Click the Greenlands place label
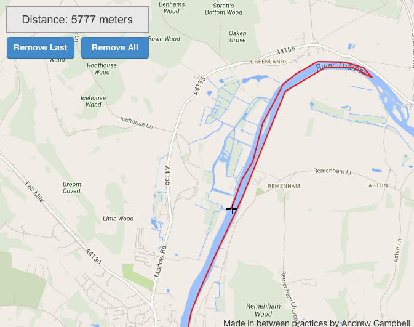 (x=269, y=62)
